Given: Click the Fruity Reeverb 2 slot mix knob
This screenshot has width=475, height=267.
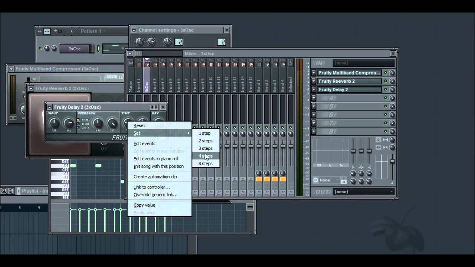Looking at the screenshot, I should (x=392, y=81).
